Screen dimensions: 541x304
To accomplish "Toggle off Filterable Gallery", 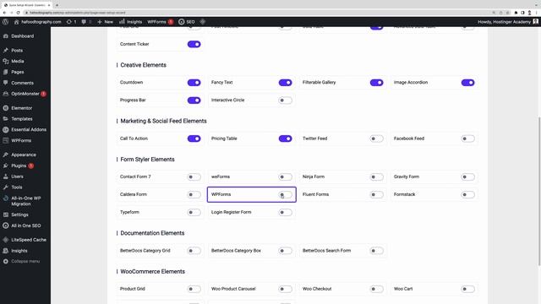I will click(x=376, y=83).
